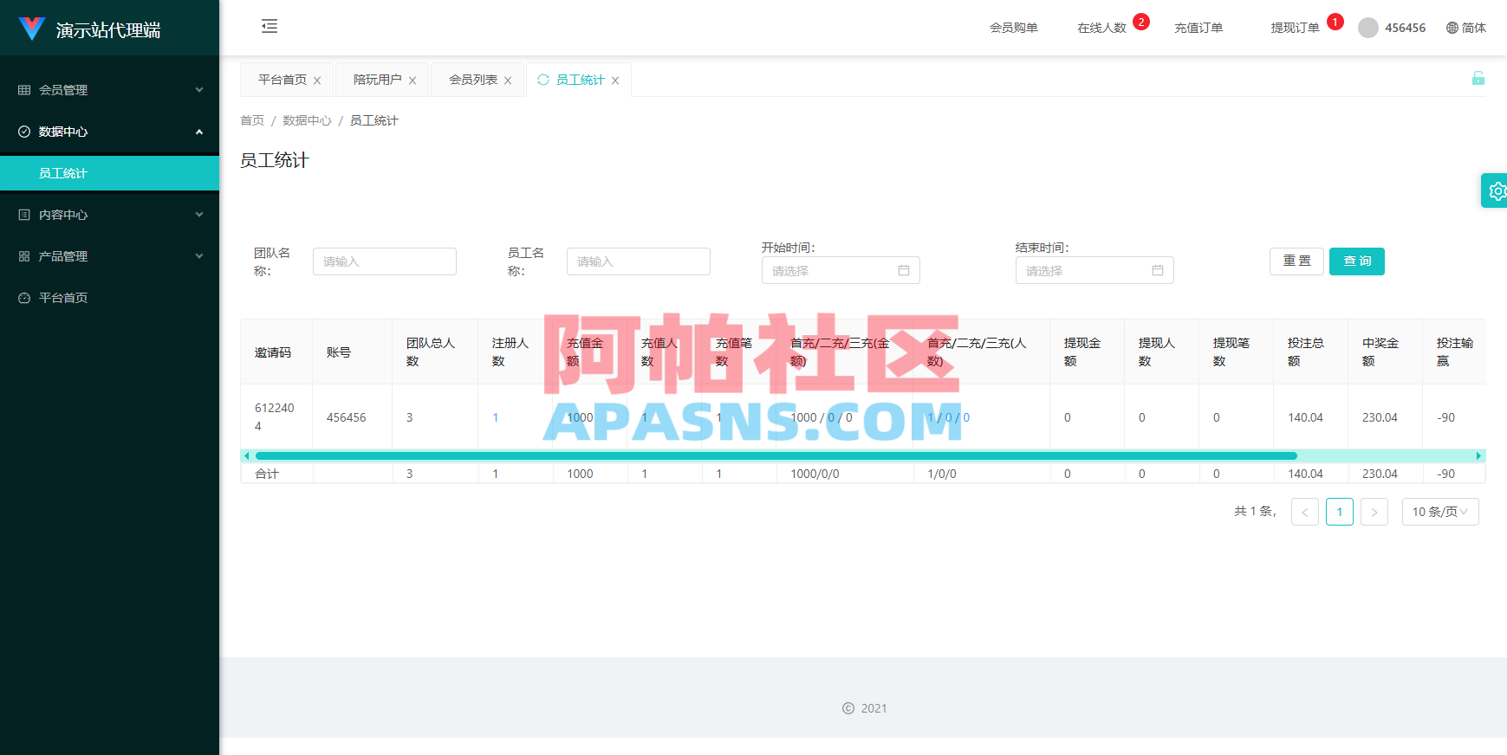Open 充值订单 in top bar
Screen dimensions: 1507x755
click(x=1198, y=28)
